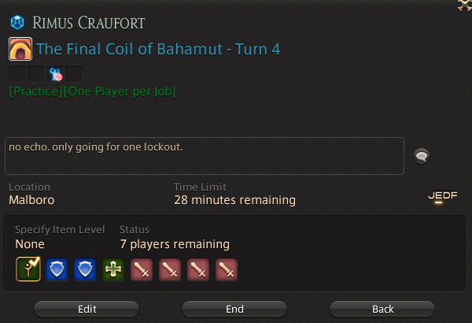This screenshot has width=472, height=323.
Task: Click the second blue tank slot icon
Action: [85, 269]
